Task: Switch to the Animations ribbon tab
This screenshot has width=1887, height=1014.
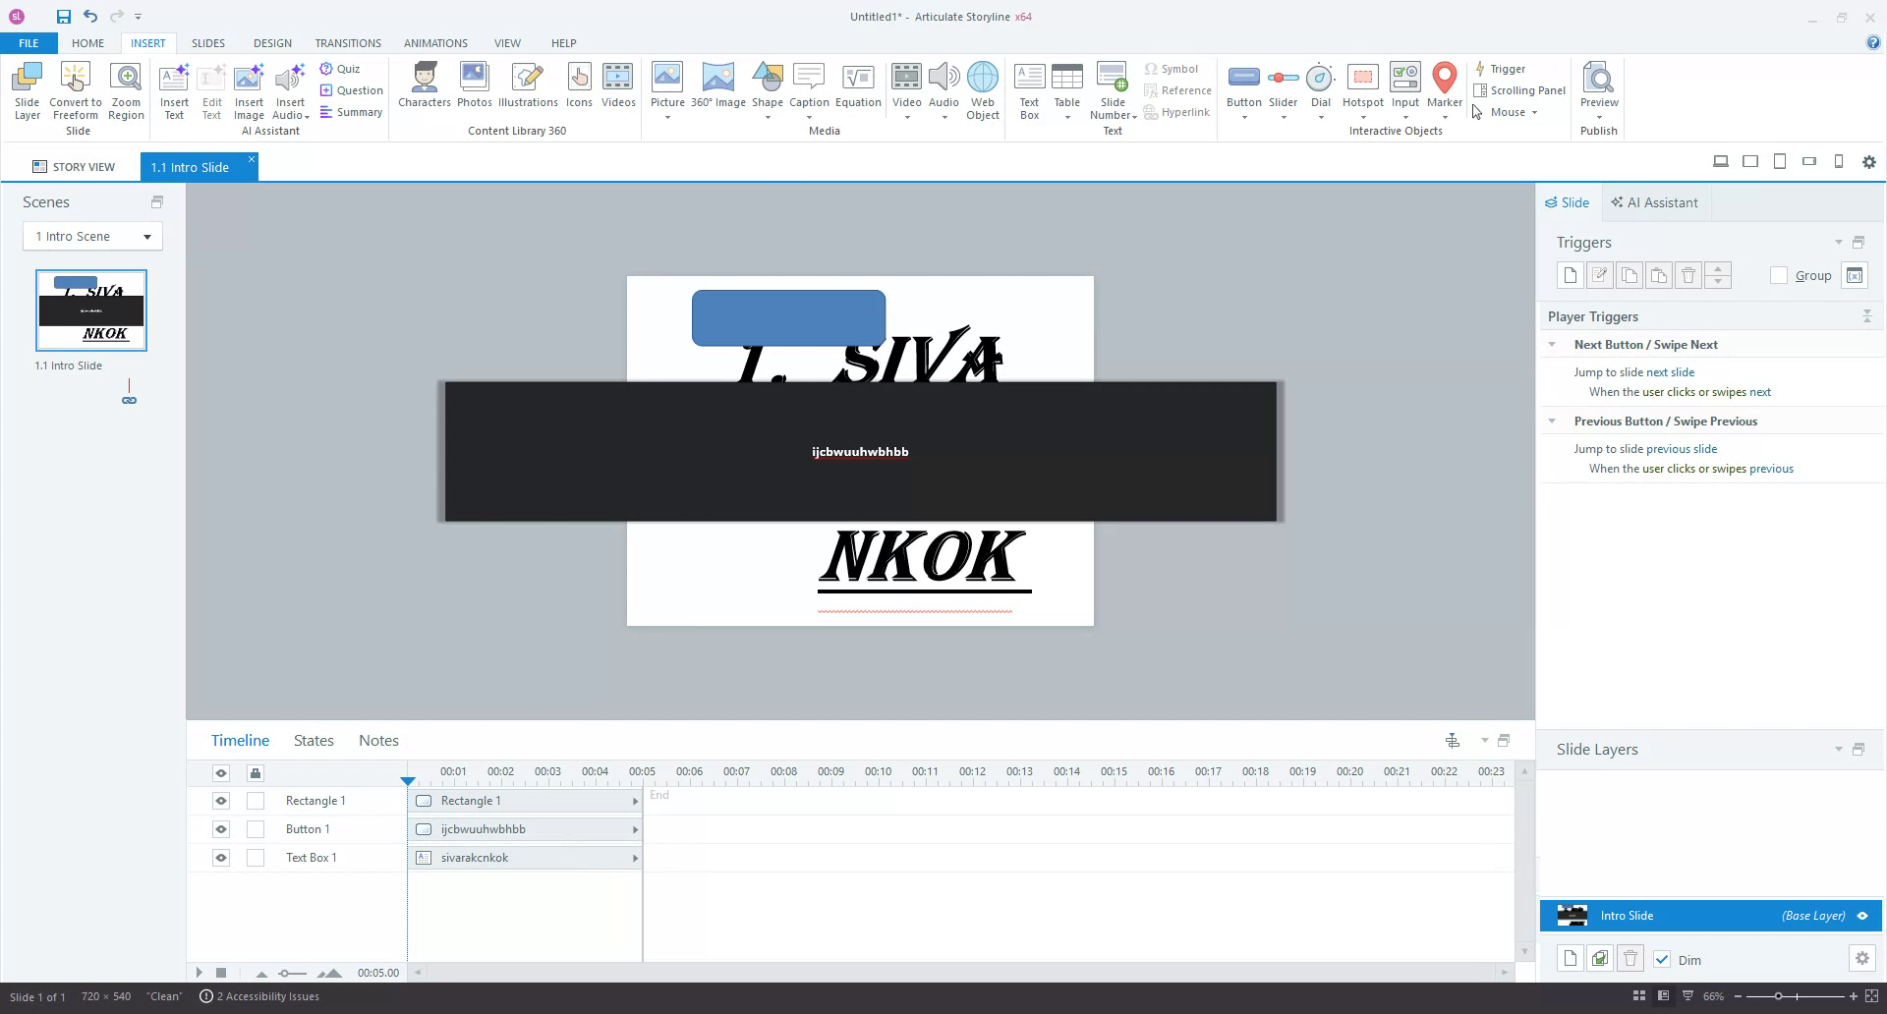Action: [435, 42]
